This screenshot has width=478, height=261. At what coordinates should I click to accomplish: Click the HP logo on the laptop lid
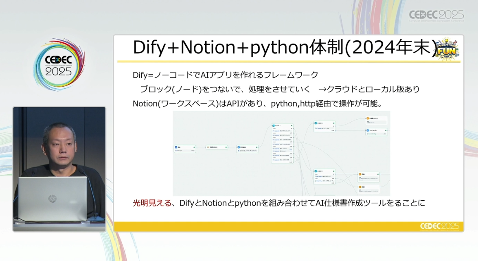tap(52, 199)
